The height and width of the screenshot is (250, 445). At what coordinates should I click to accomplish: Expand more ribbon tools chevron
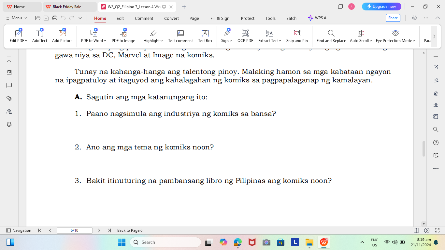(434, 36)
